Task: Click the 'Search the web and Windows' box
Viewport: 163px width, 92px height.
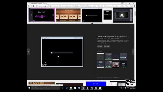Action: 46,88
